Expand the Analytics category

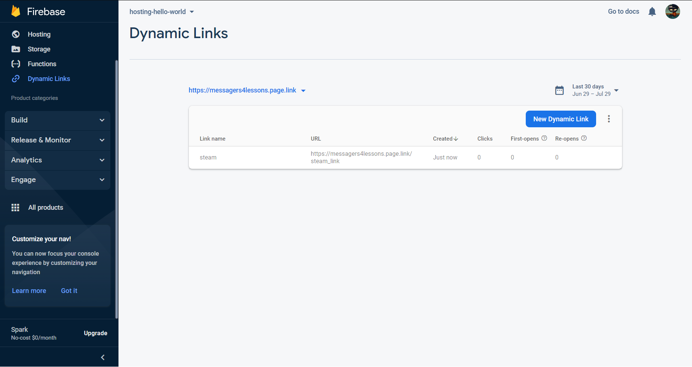tap(57, 160)
